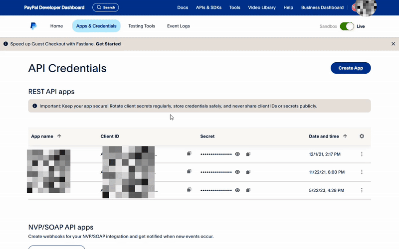
Task: Open the Search box in header
Action: pyautogui.click(x=105, y=7)
